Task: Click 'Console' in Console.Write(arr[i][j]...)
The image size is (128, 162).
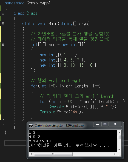Action: pyautogui.click(x=56, y=107)
